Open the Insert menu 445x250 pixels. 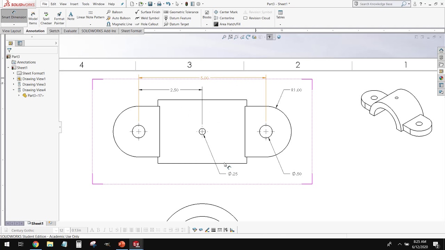(x=74, y=4)
